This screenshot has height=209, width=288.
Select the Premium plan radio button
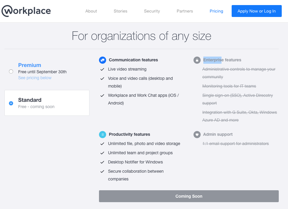point(11,71)
